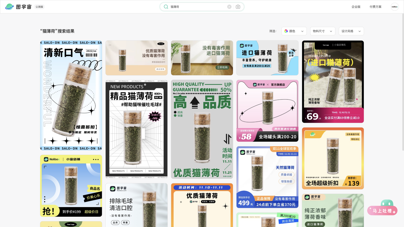The image size is (404, 227).
Task: Click the search magnifier icon
Action: click(166, 7)
